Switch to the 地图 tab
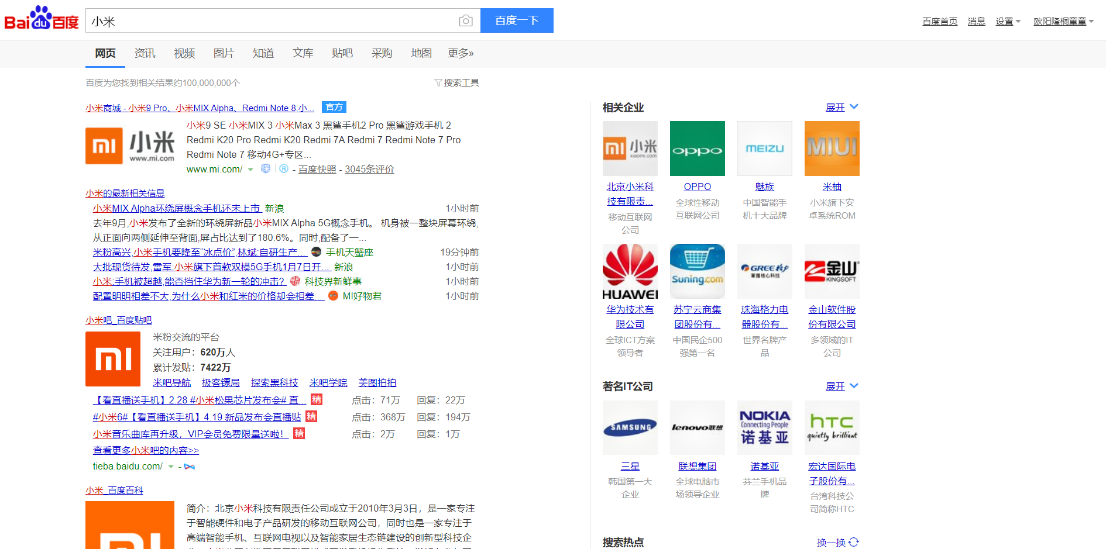 421,53
